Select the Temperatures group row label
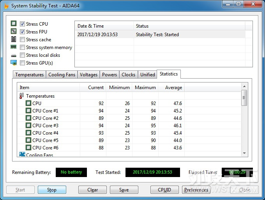Viewport: 265px width, 200px height. point(41,96)
